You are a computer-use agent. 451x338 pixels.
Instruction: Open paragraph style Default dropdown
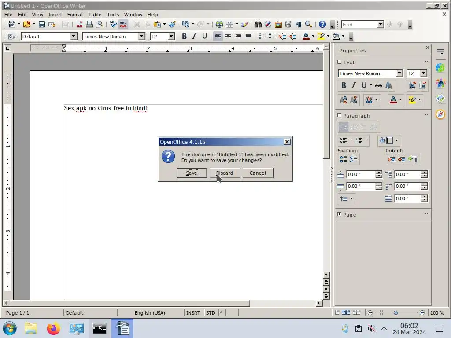pos(74,37)
